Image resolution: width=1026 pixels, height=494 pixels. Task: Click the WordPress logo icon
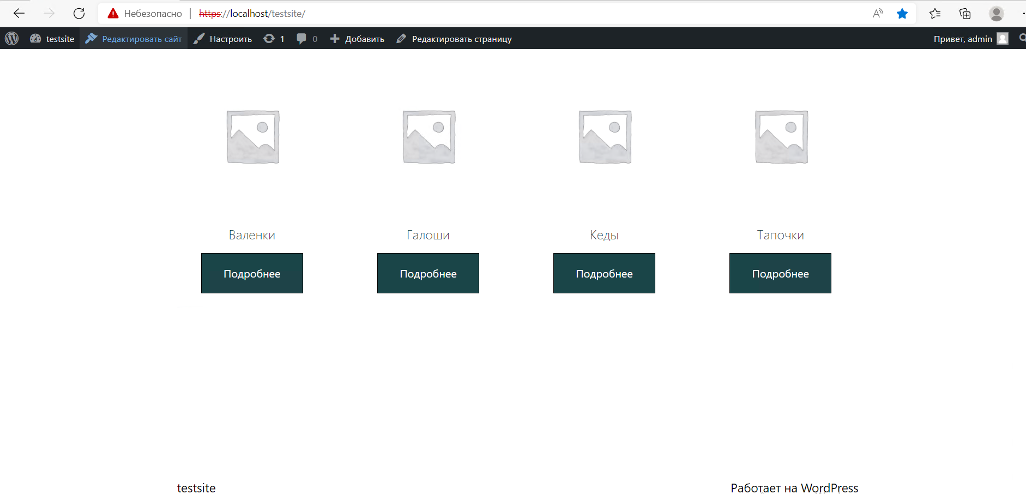point(12,39)
